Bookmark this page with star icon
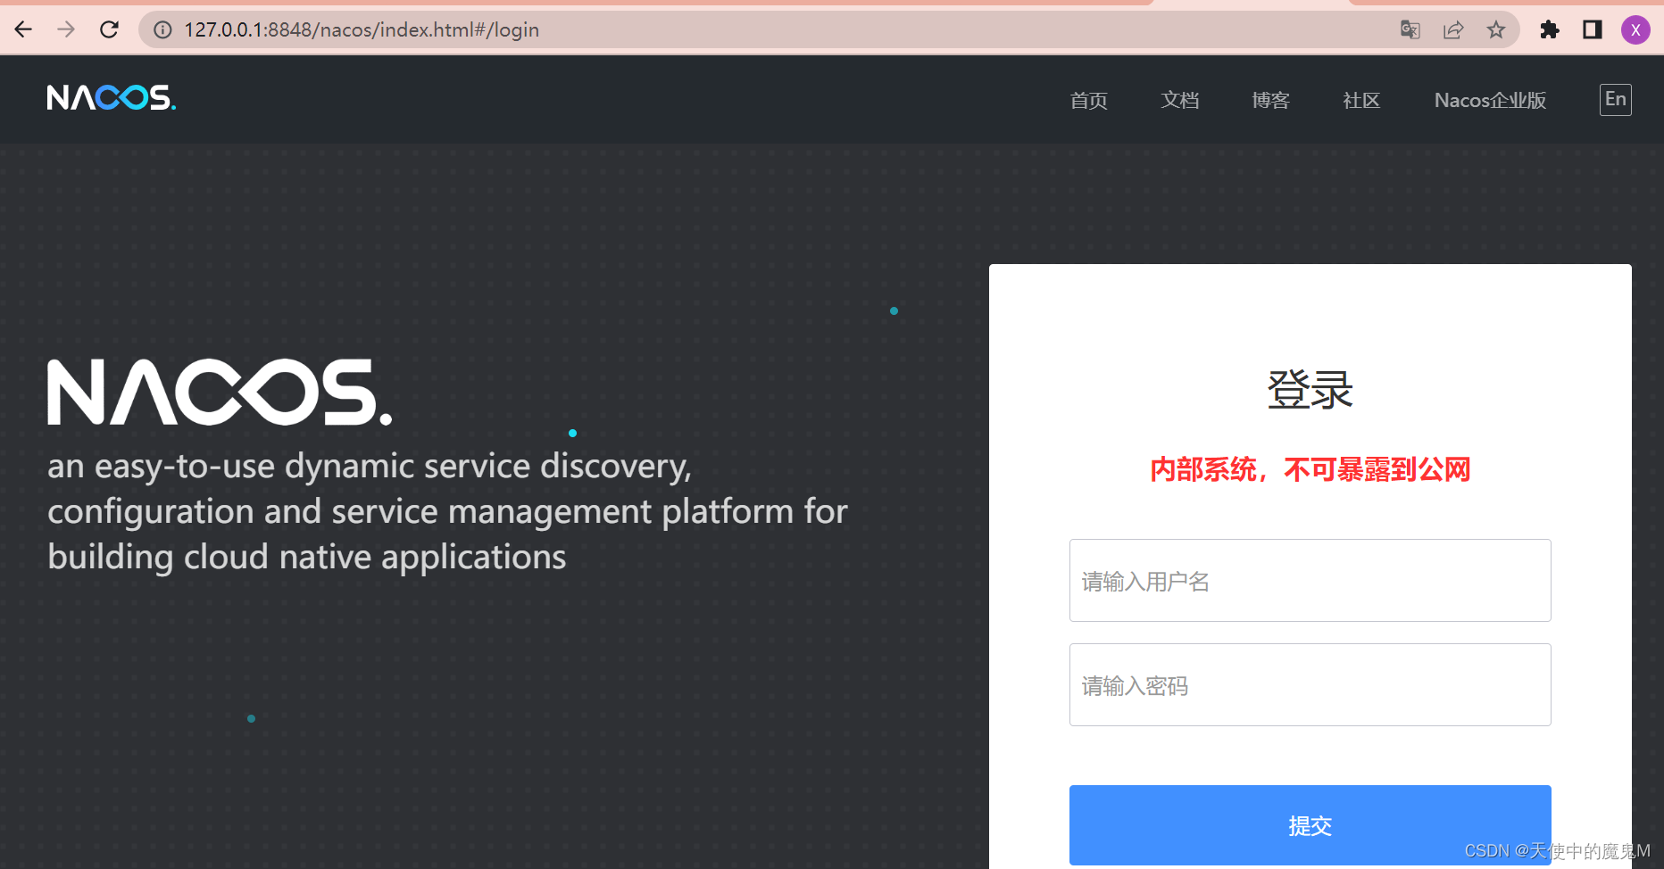 pyautogui.click(x=1496, y=29)
